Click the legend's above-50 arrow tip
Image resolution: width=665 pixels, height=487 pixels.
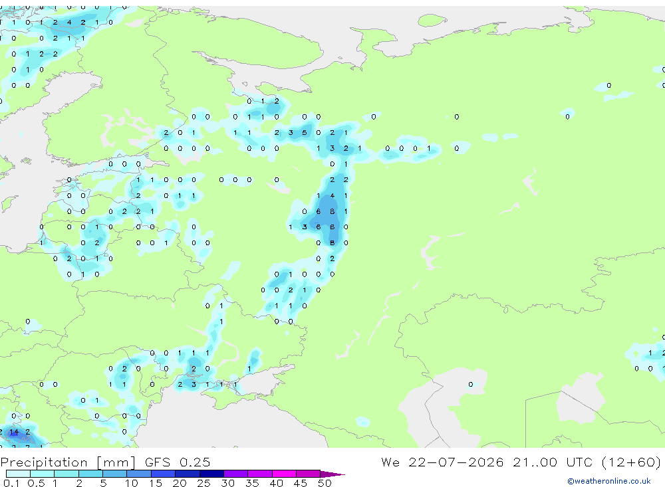(x=332, y=474)
